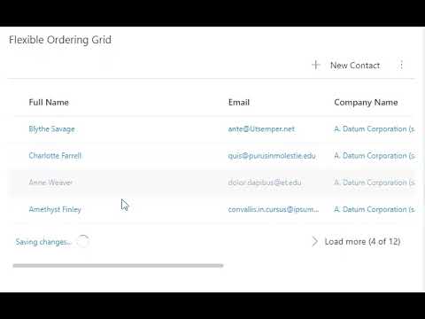Click the horizontal scrollbar under the grid

[118, 266]
